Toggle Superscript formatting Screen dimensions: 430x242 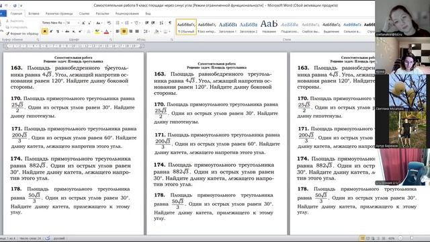(80, 32)
